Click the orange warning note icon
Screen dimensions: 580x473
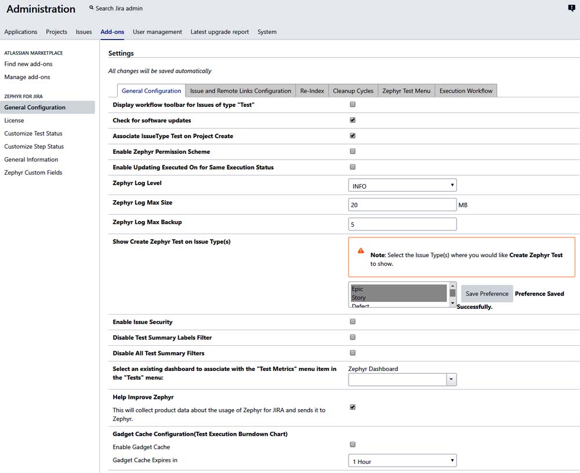tap(361, 251)
